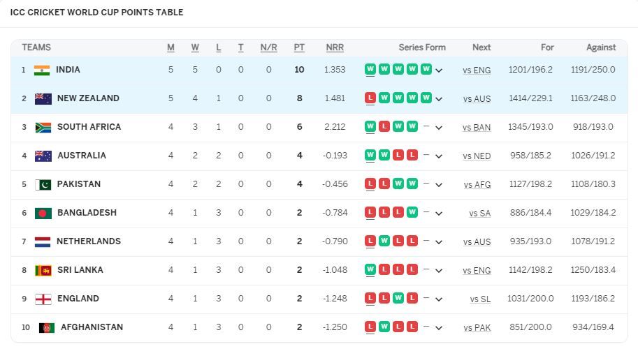Click the Pakistan flag icon
Screen dimensions: 638x351
43,184
